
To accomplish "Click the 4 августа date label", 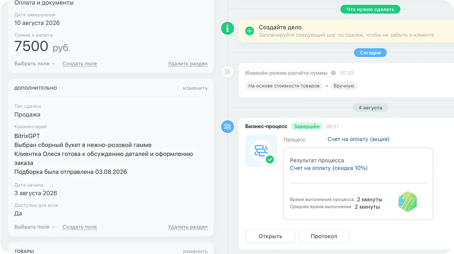I will (370, 108).
